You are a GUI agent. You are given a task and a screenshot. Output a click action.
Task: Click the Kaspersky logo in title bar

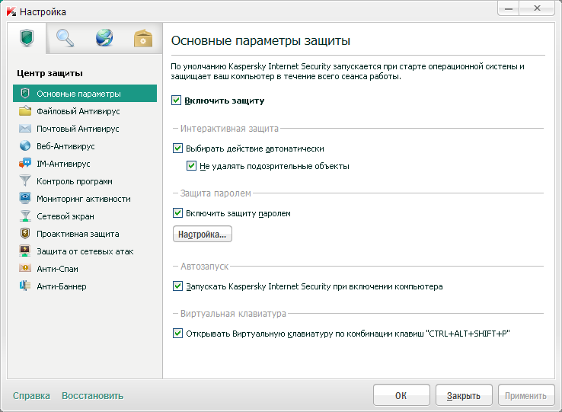(x=11, y=11)
